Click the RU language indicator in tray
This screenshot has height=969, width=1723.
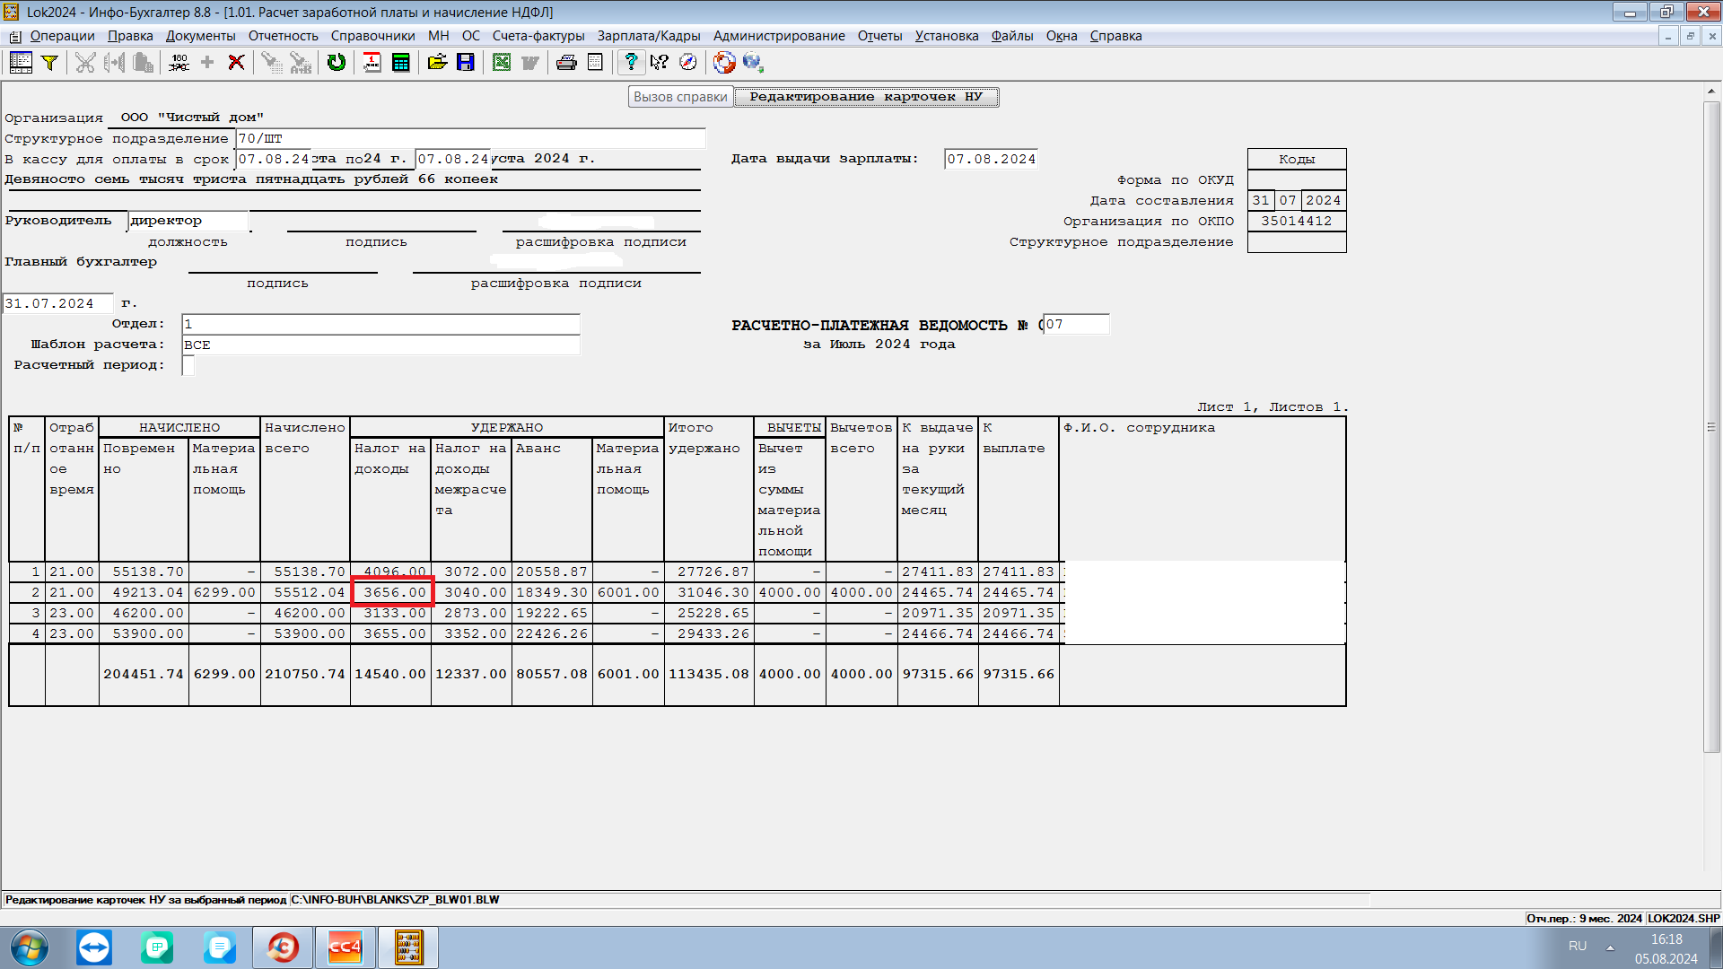coord(1578,947)
